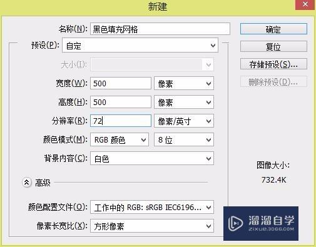Open the 背景内容 dropdown showing 白色
The width and height of the screenshot is (316, 247).
[152, 158]
